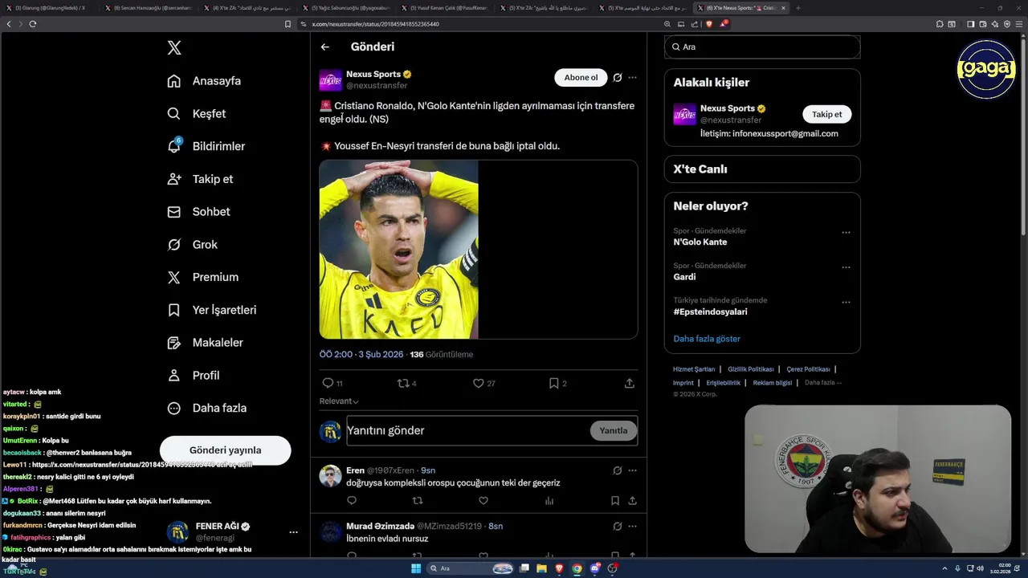
Task: Click the Yanıtla button
Action: coord(614,431)
